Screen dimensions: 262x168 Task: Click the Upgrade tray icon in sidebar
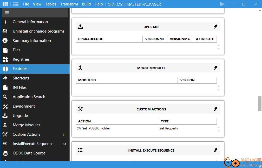point(5,115)
